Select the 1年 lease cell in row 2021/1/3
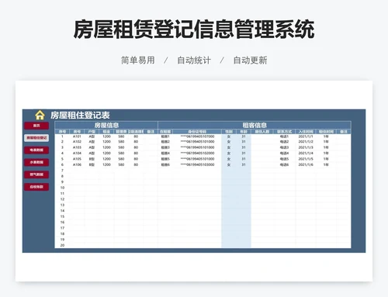Image resolution: width=388 pixels, height=297 pixels. (326, 147)
